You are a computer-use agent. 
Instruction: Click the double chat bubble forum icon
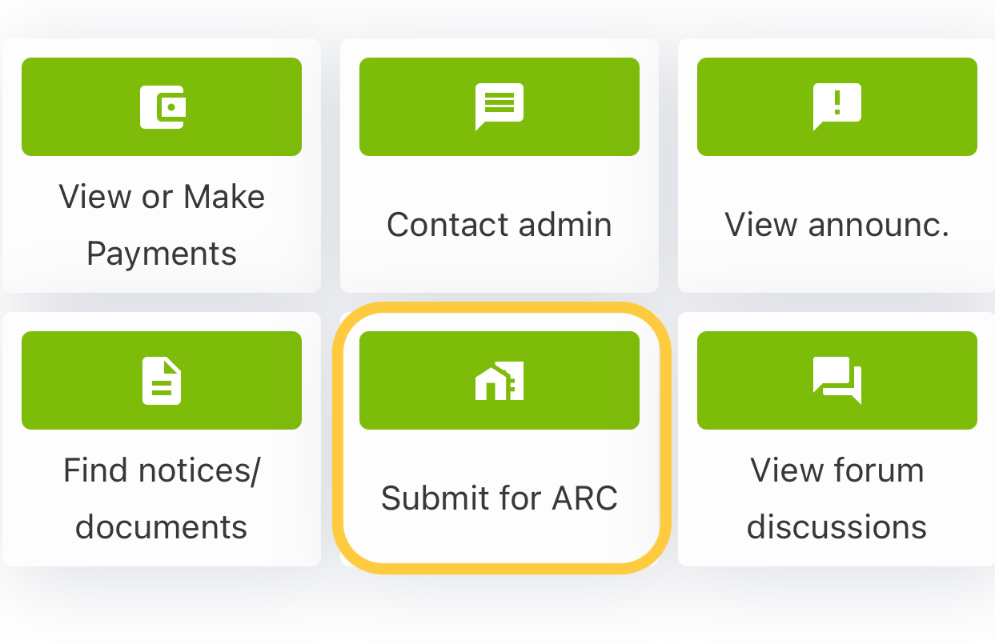coord(837,380)
